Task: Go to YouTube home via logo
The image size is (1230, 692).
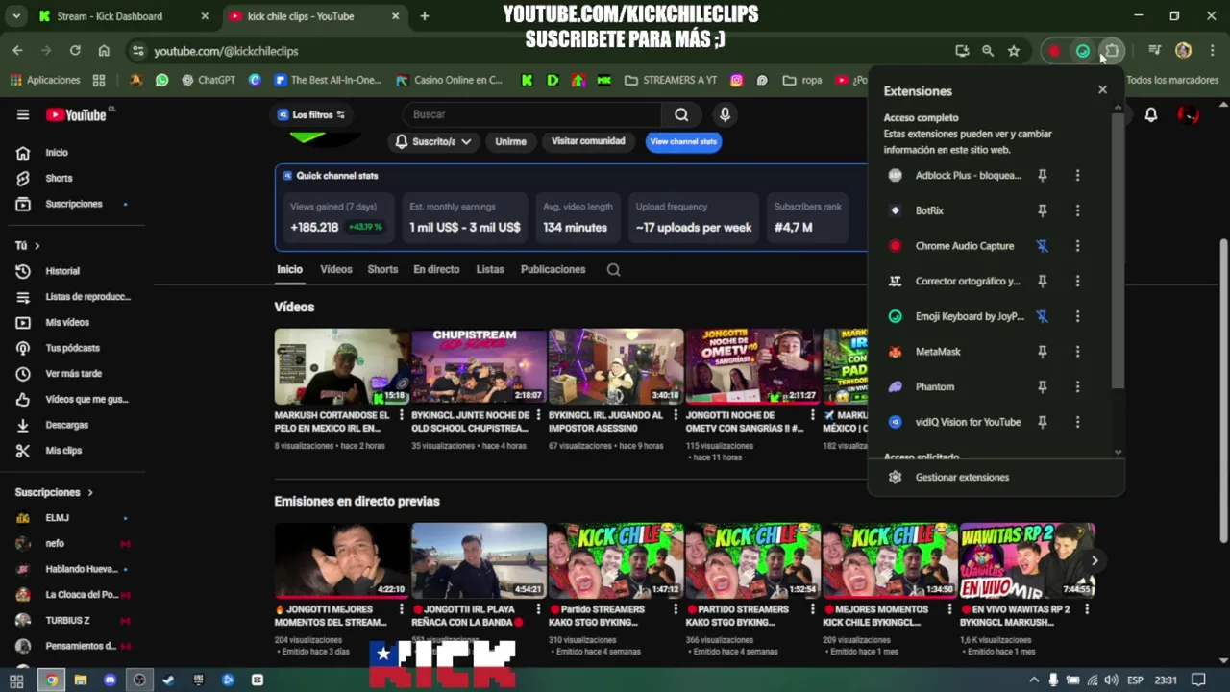Action: pyautogui.click(x=76, y=114)
